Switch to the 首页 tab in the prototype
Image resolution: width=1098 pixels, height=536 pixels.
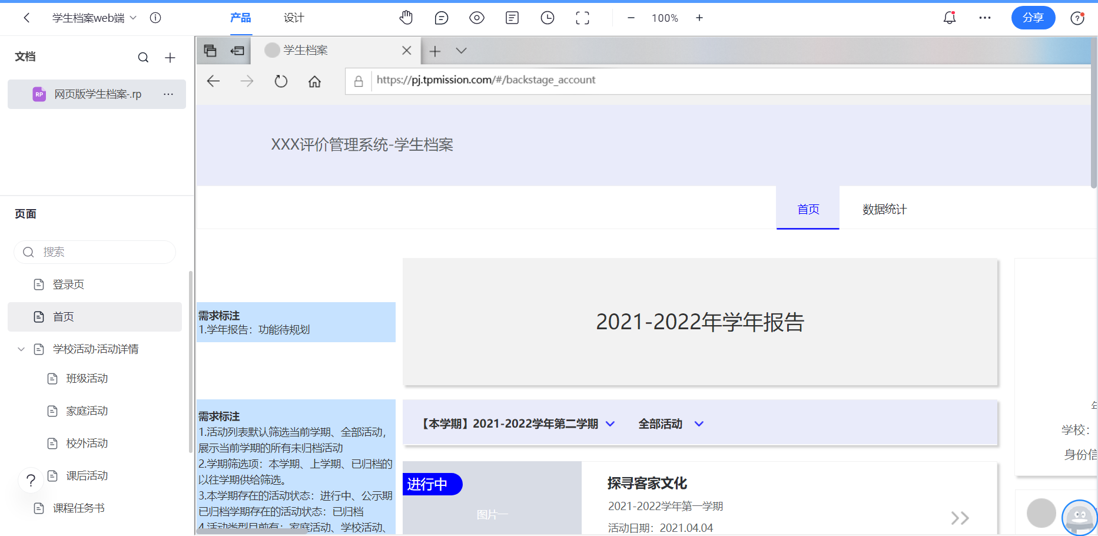point(807,209)
